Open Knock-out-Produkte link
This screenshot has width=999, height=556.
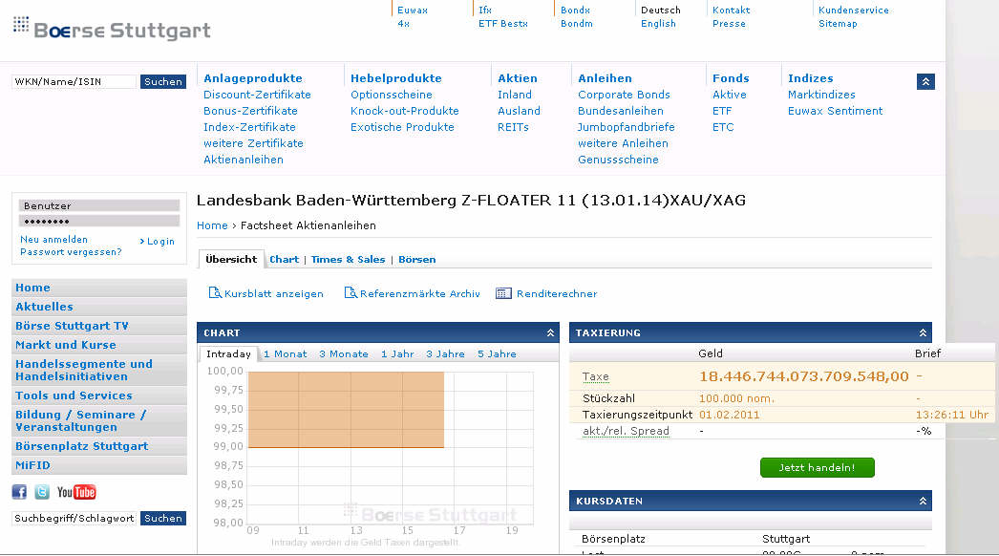coord(405,111)
